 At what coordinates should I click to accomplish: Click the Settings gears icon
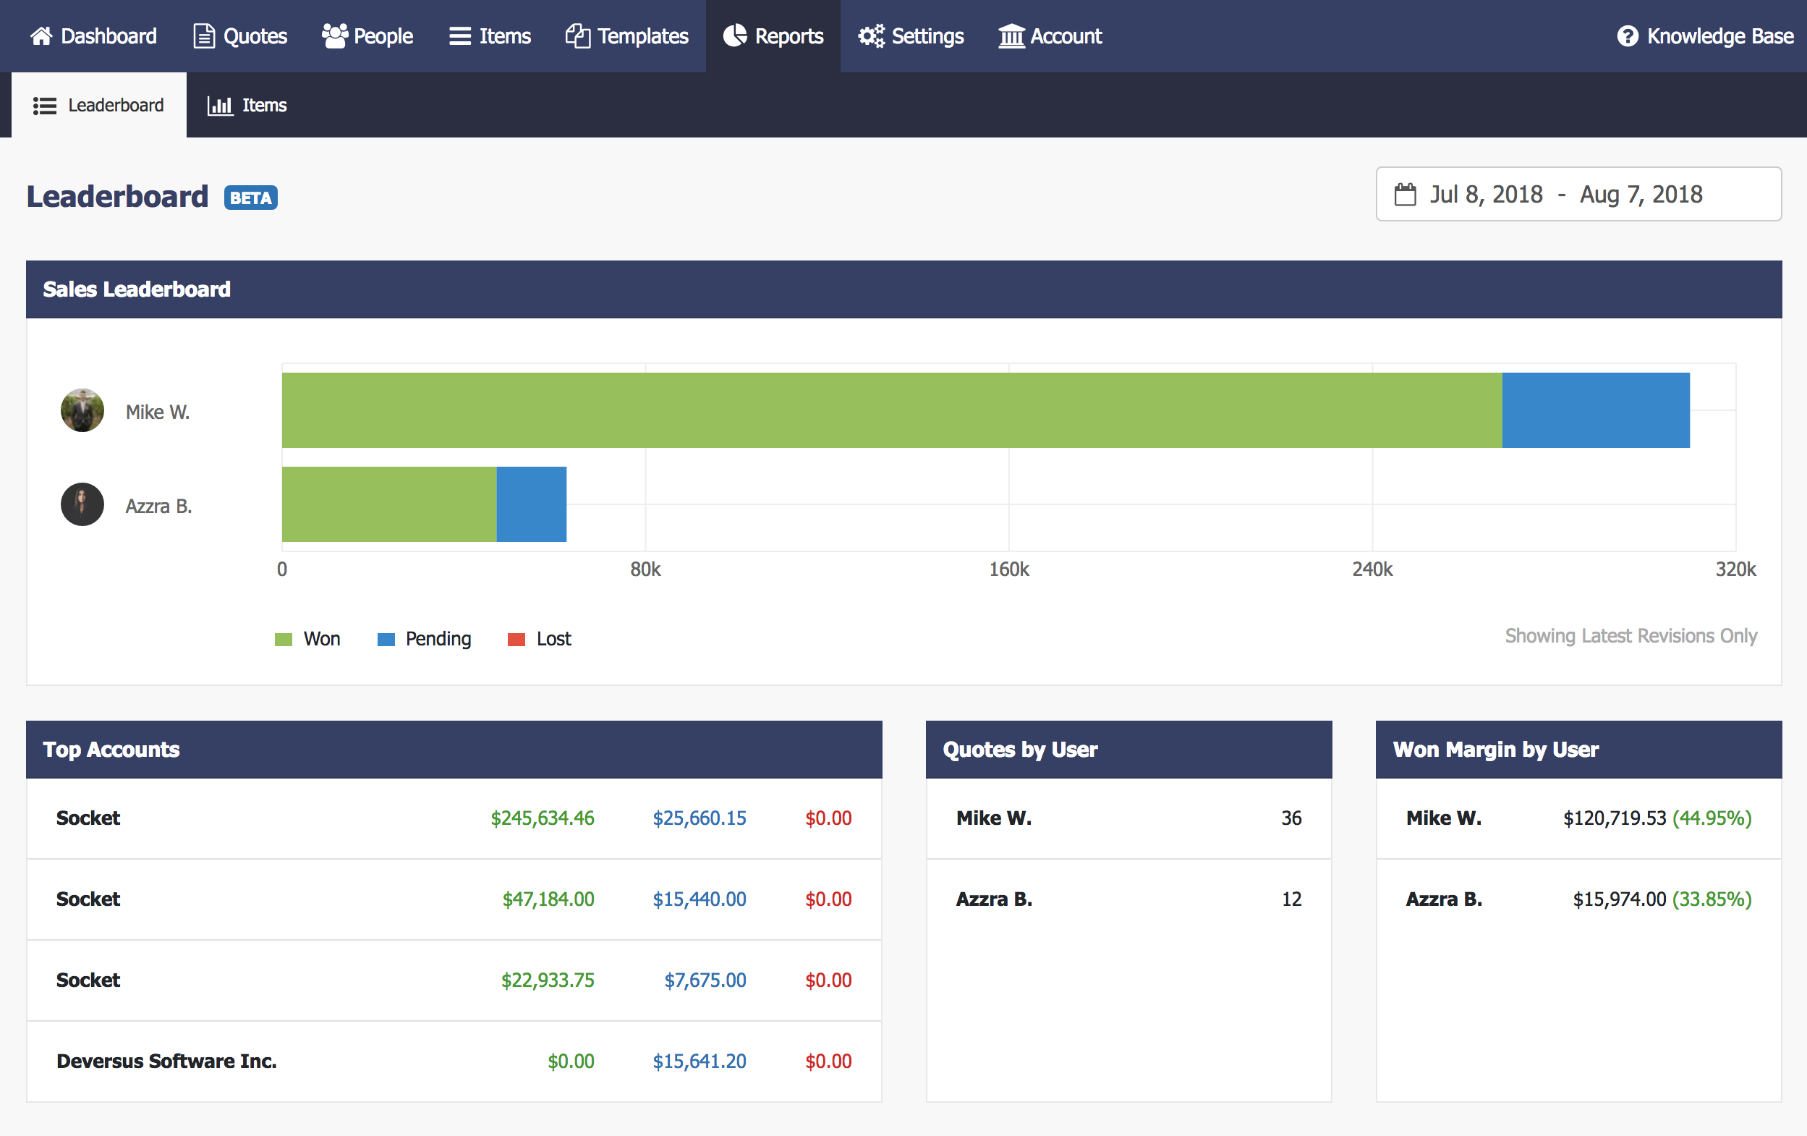(x=871, y=36)
